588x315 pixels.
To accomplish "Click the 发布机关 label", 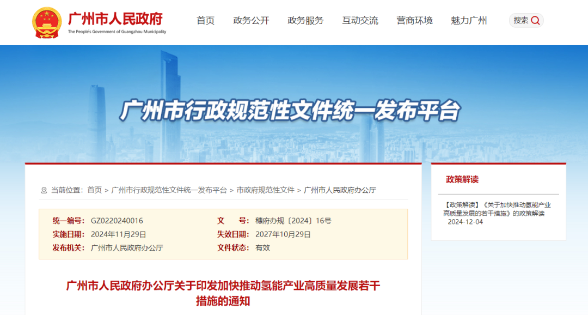I will click(69, 248).
